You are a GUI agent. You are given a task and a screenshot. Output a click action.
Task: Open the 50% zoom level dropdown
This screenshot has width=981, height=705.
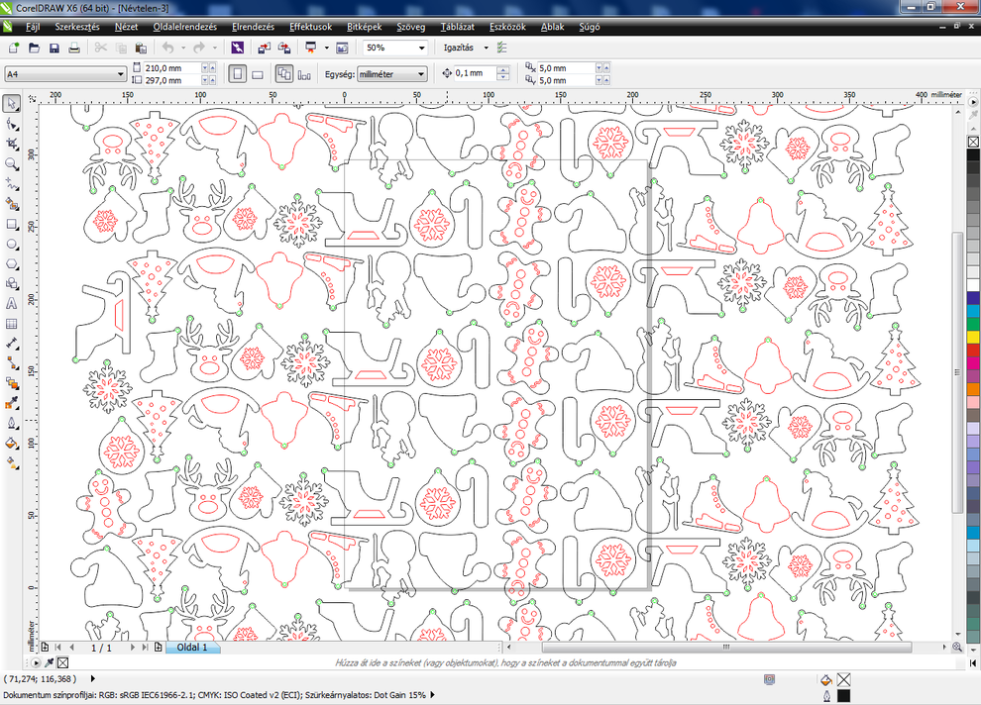point(422,48)
